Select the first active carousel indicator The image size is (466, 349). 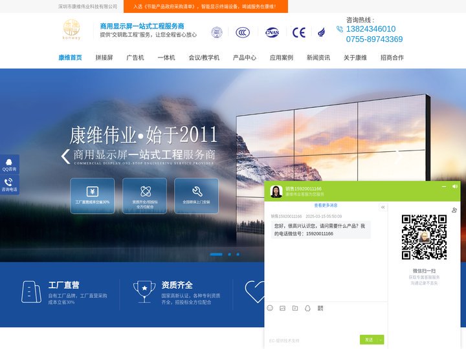tap(216, 255)
